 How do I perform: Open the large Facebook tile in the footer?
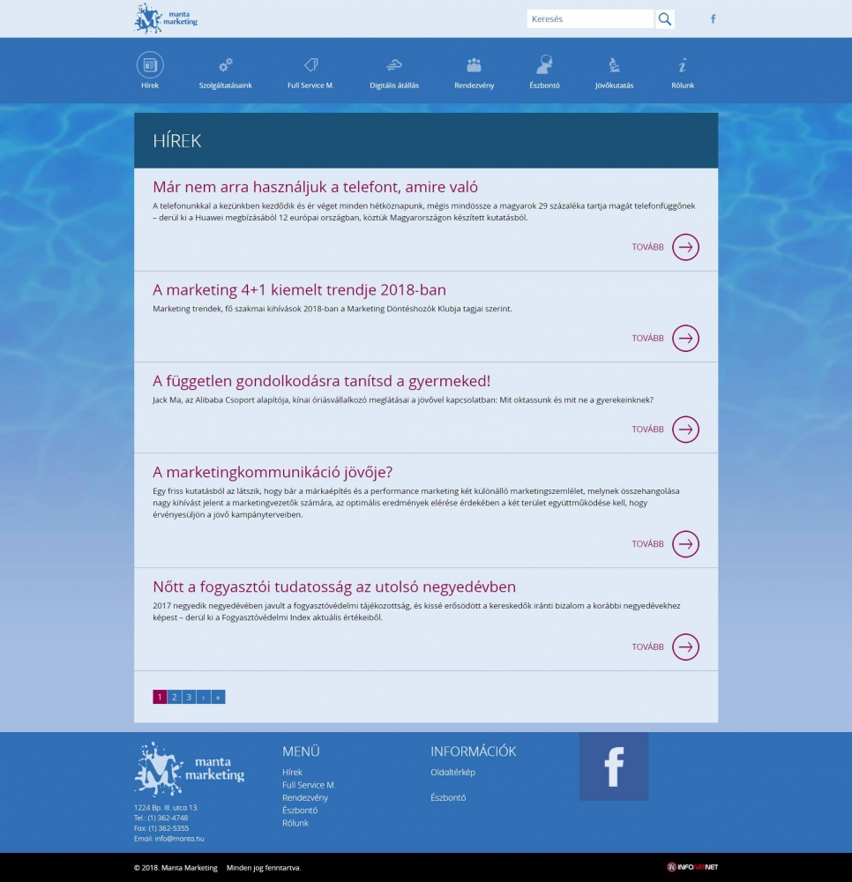coord(614,766)
